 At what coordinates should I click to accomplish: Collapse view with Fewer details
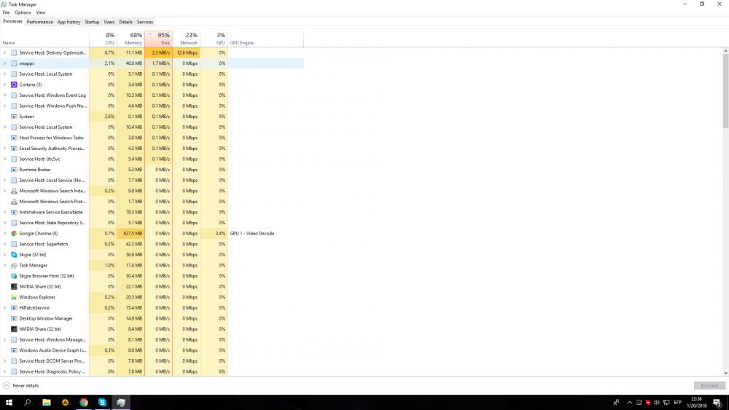(x=21, y=386)
